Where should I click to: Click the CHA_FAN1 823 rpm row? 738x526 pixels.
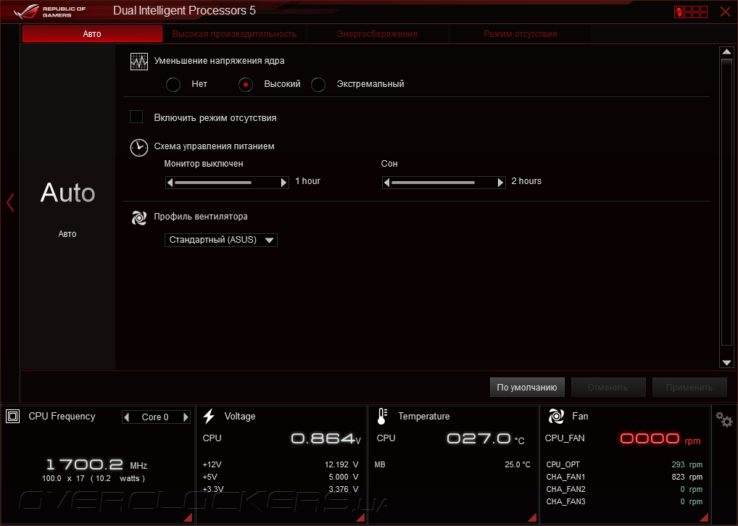click(624, 477)
